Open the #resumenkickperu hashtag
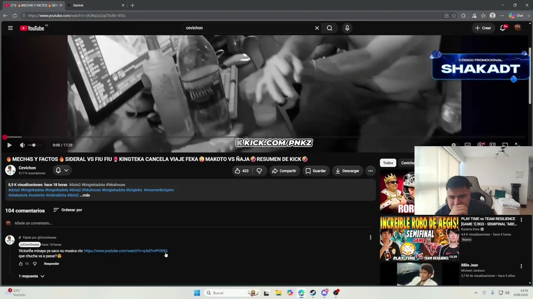 [159, 190]
